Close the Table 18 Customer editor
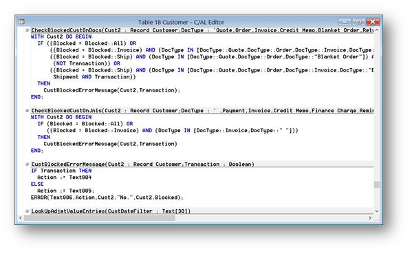412x254 pixels. click(x=373, y=22)
